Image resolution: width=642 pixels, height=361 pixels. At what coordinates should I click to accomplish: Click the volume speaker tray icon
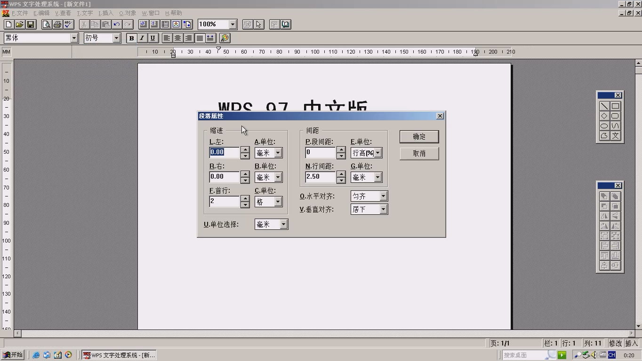tap(594, 355)
